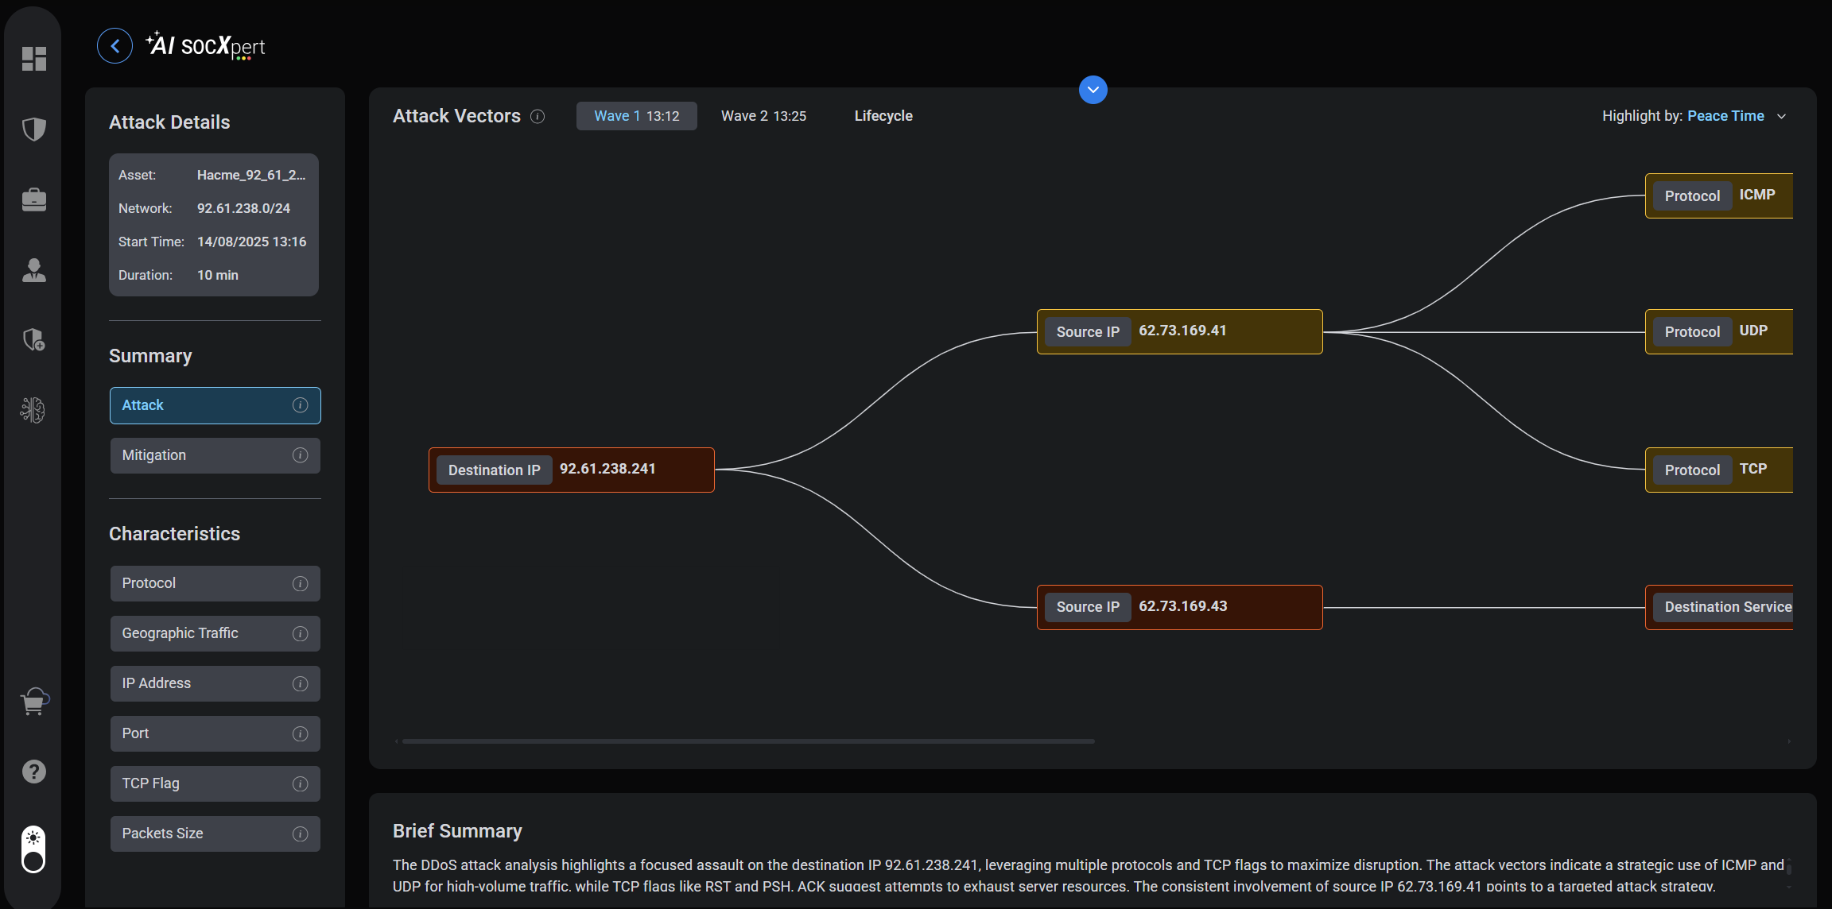Go back using the back arrow button
The image size is (1832, 909).
pyautogui.click(x=115, y=46)
